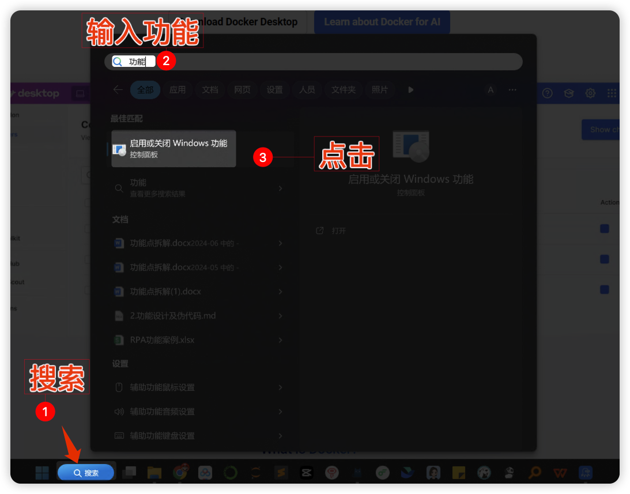Launch WPS Office from the taskbar
The image size is (630, 494).
tap(560, 473)
